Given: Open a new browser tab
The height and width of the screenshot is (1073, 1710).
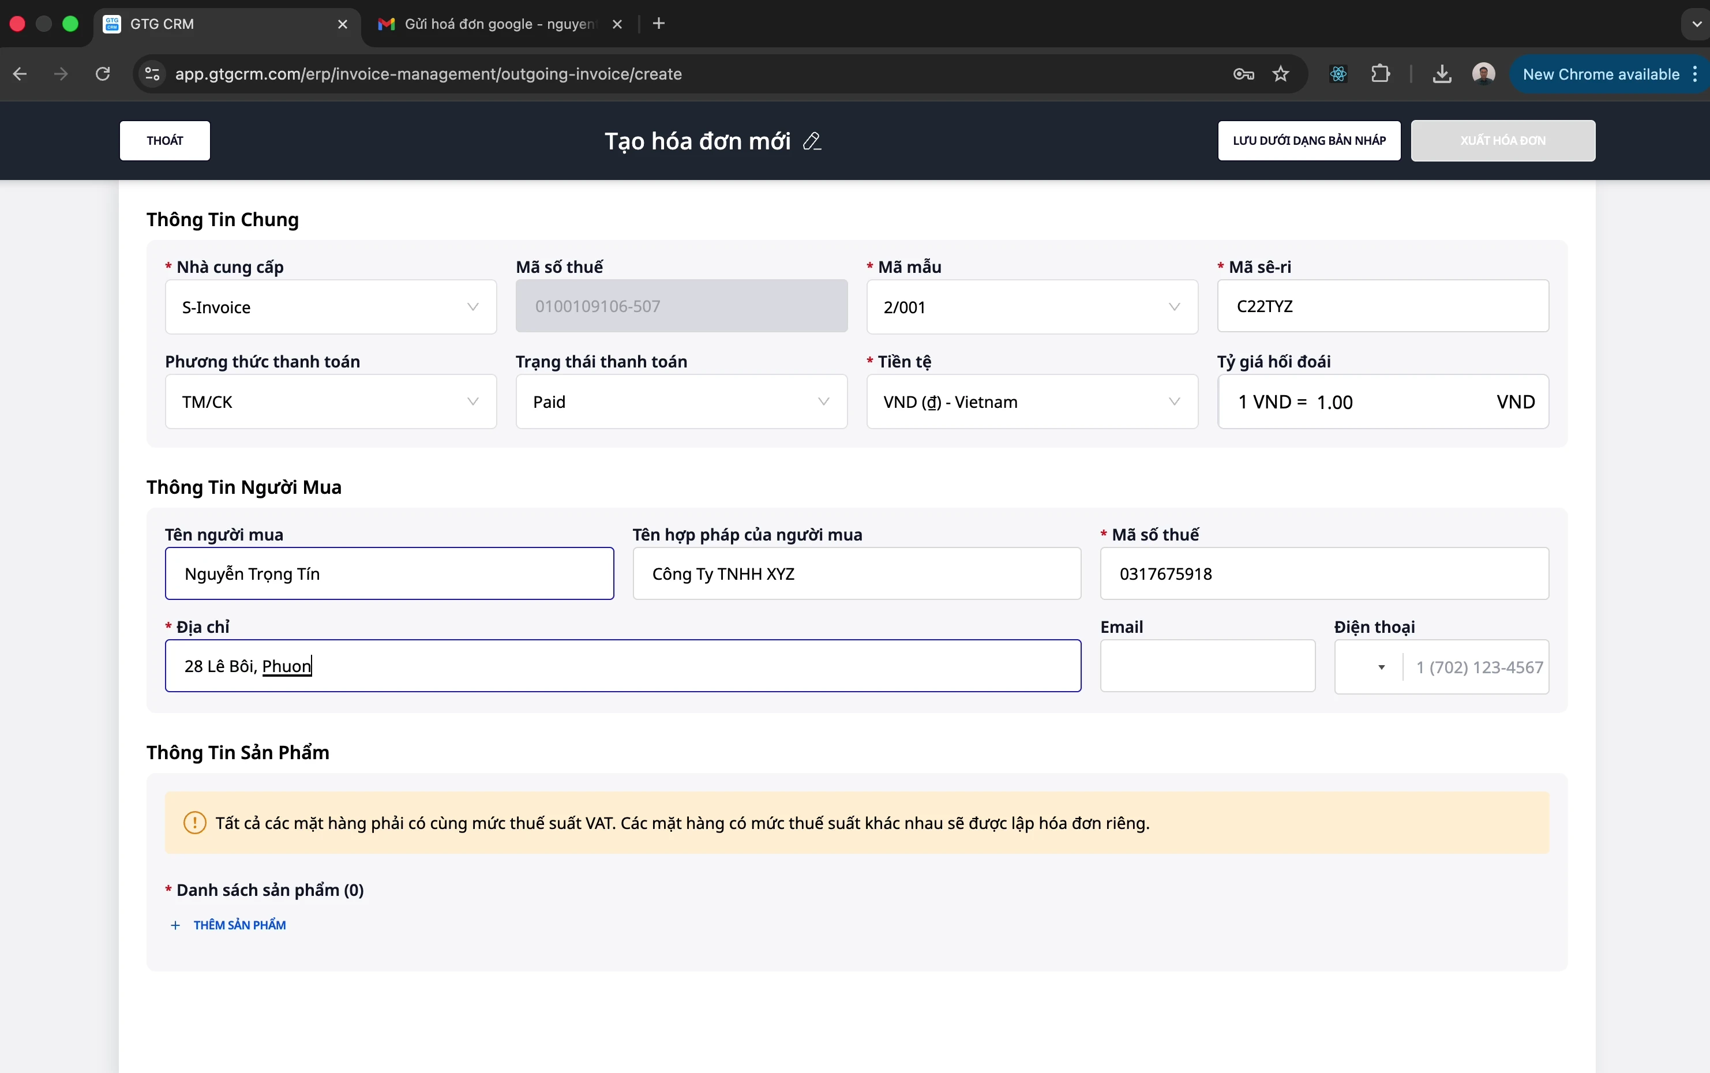Looking at the screenshot, I should coord(658,24).
